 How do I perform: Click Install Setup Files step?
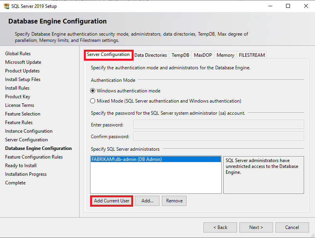[x=23, y=79]
